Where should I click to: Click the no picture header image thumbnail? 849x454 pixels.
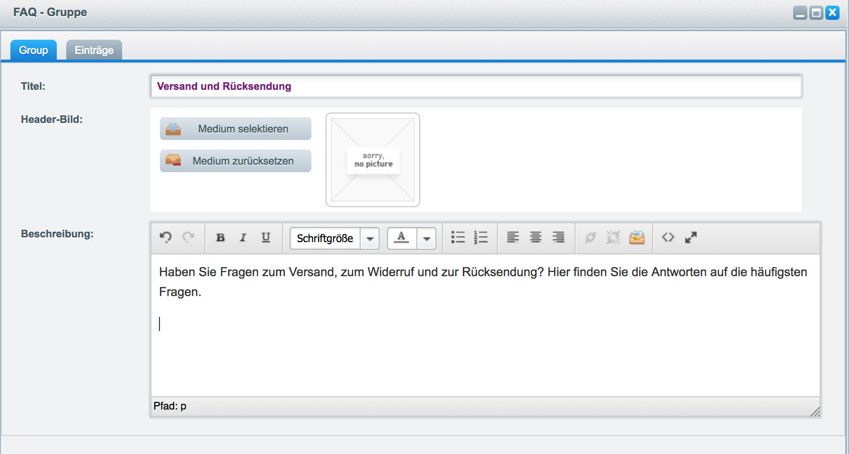point(373,160)
